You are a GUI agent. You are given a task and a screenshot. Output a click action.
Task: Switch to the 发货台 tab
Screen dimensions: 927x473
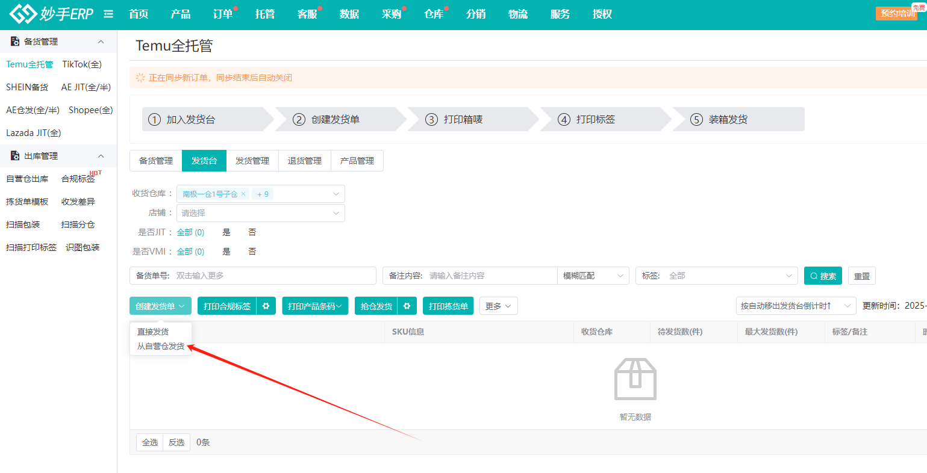pos(204,161)
